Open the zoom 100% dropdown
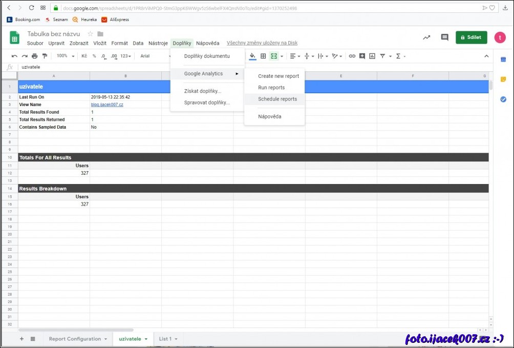This screenshot has height=348, width=514. [x=66, y=56]
